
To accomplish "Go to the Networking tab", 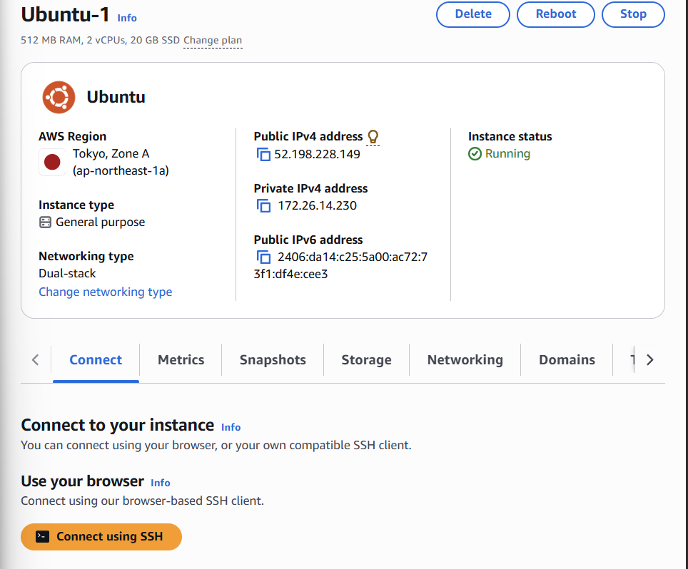I will point(465,360).
